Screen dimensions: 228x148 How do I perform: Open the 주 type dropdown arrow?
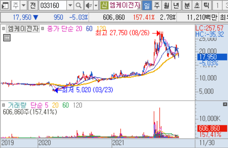(23, 5)
